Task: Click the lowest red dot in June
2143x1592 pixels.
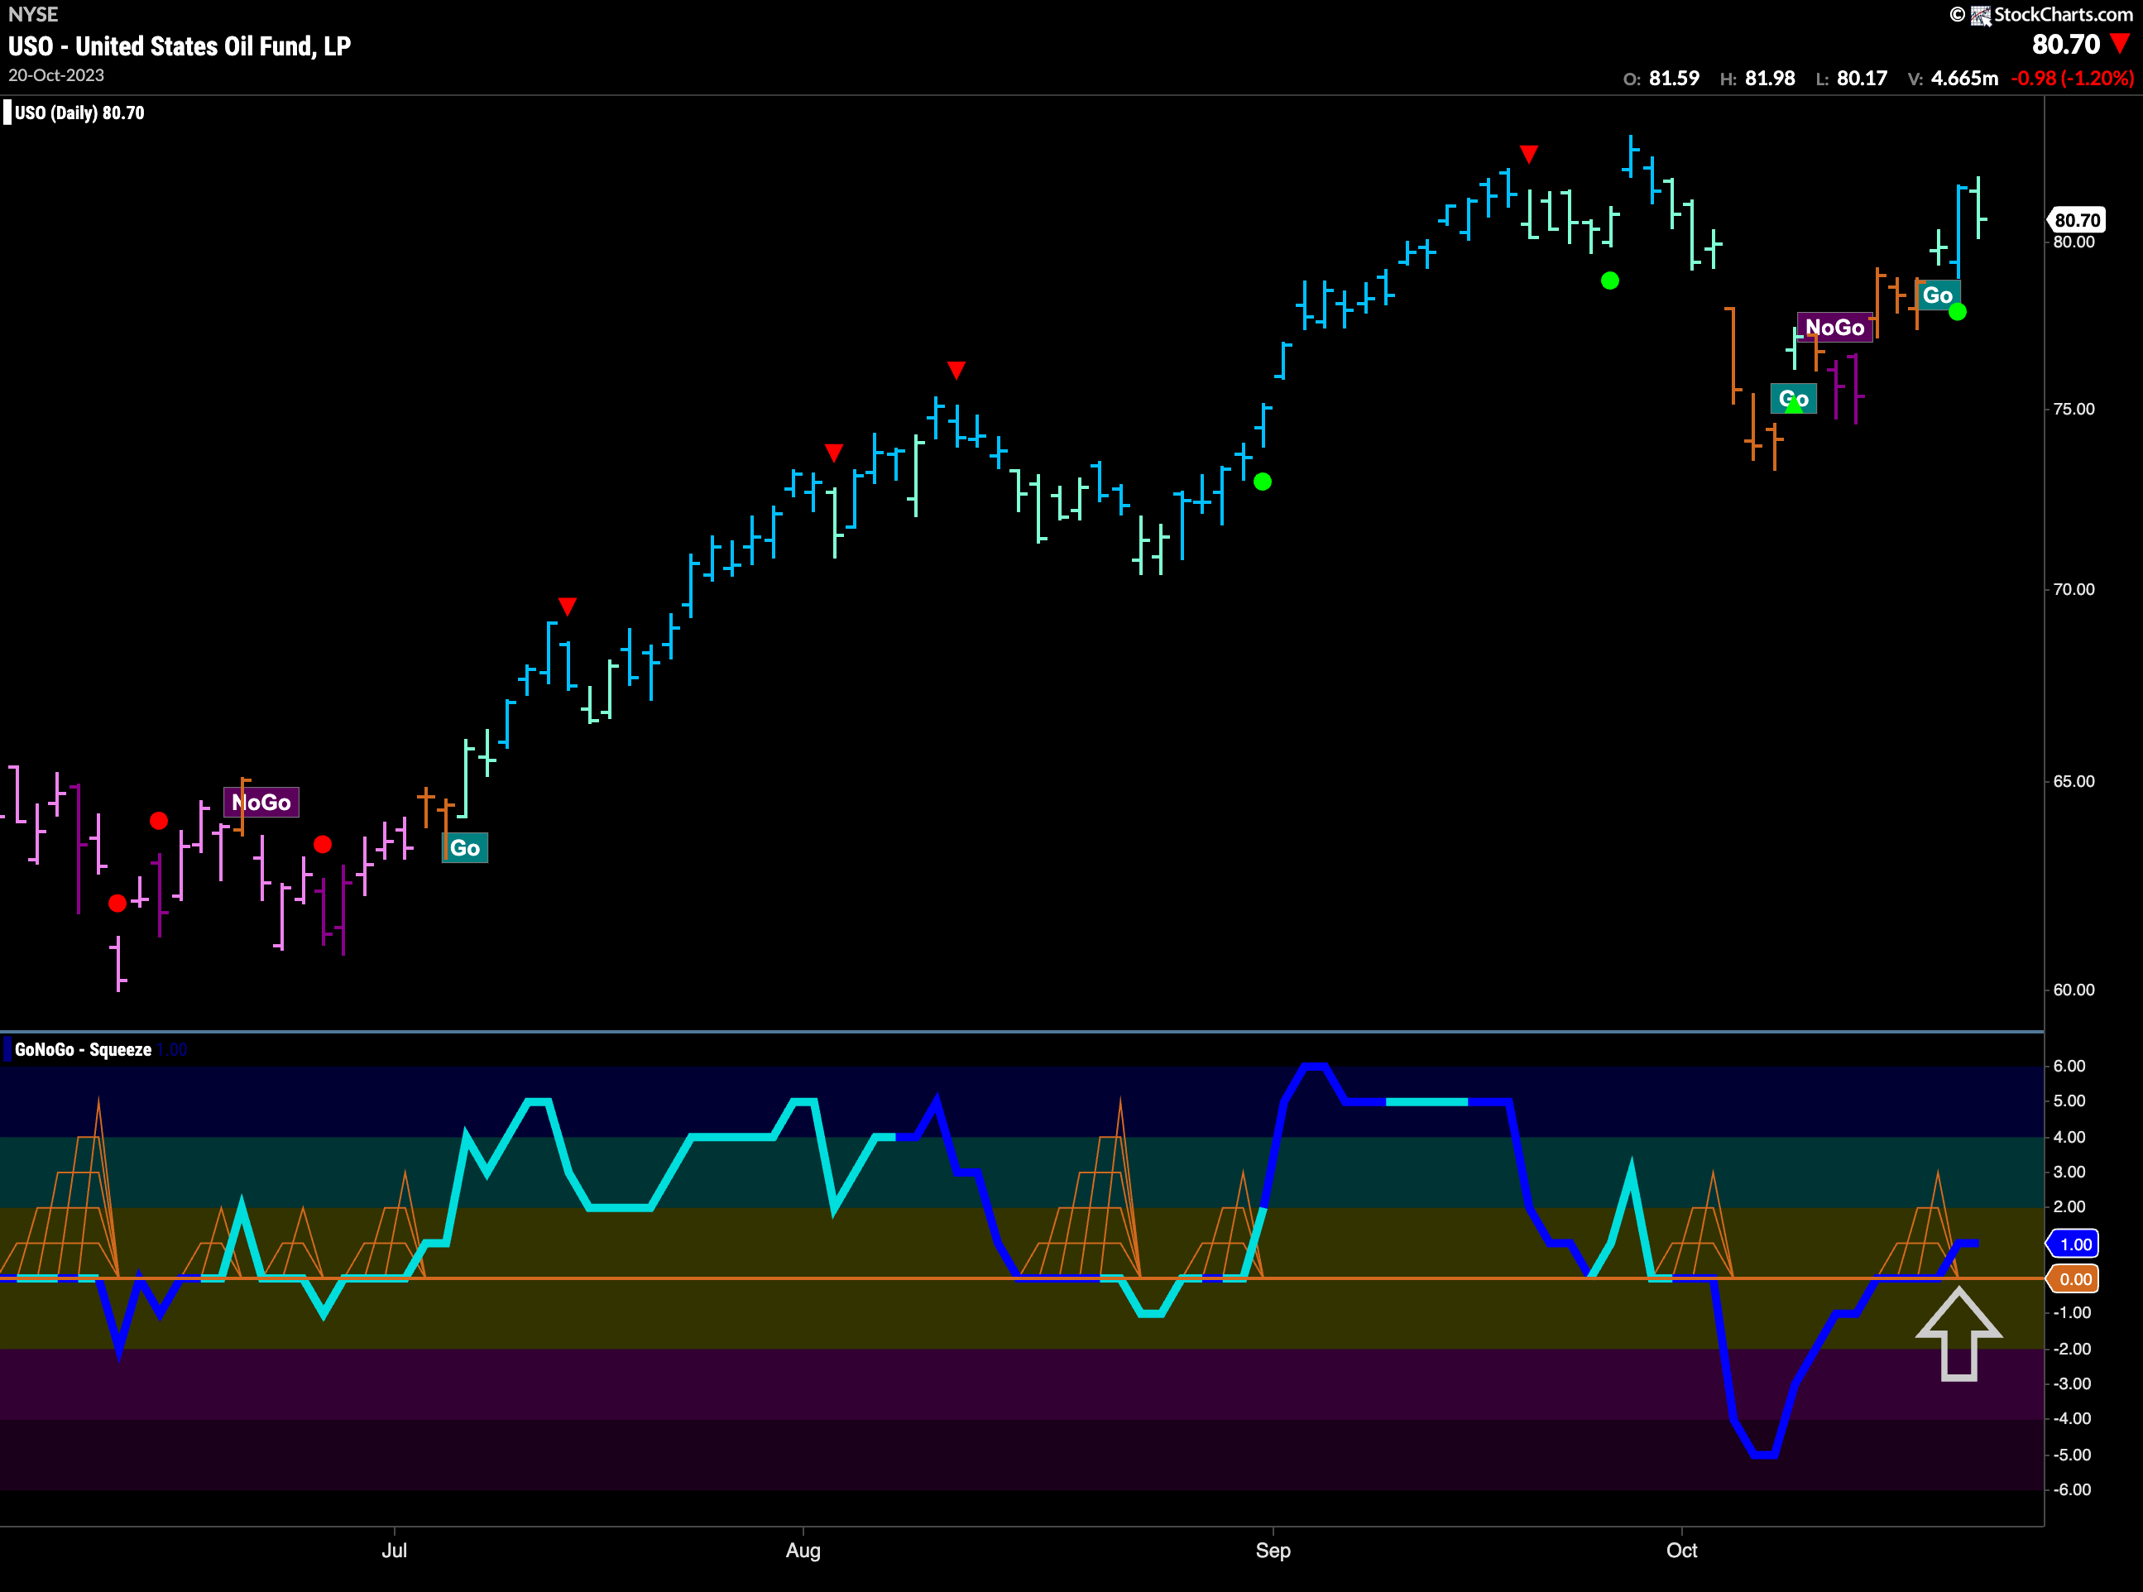Action: coord(117,903)
